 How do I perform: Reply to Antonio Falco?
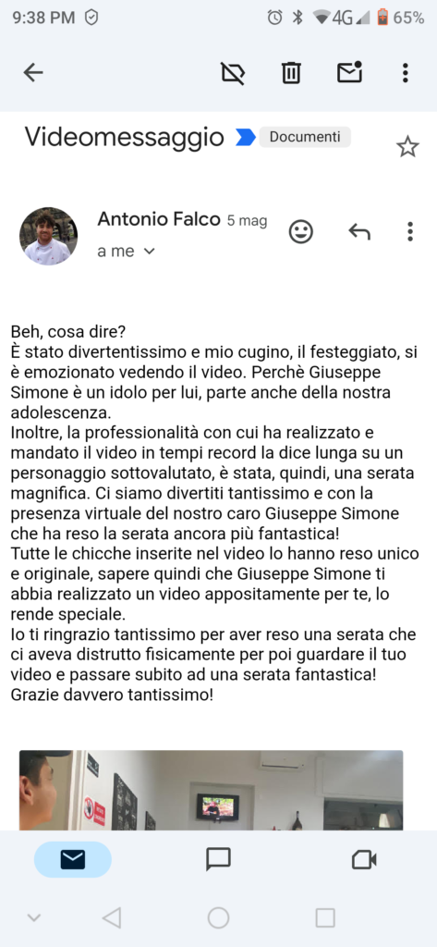[359, 231]
